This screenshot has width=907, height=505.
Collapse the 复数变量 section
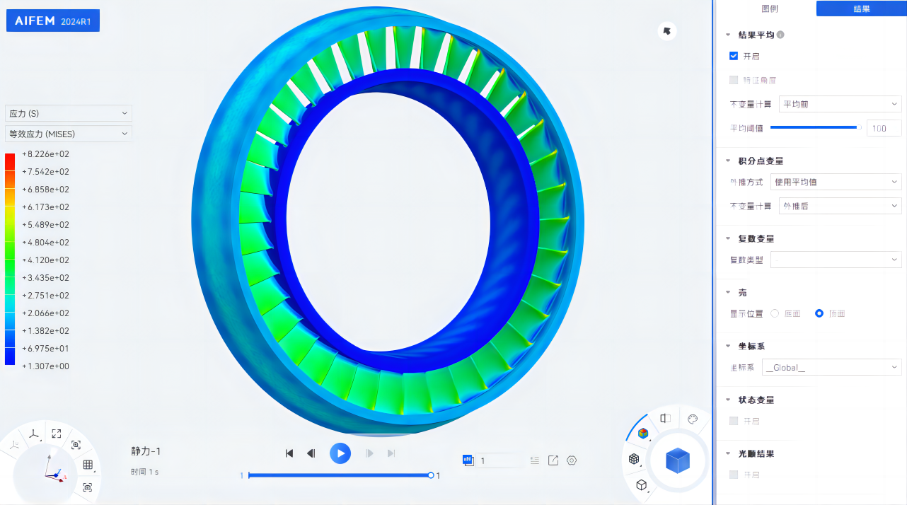point(728,238)
